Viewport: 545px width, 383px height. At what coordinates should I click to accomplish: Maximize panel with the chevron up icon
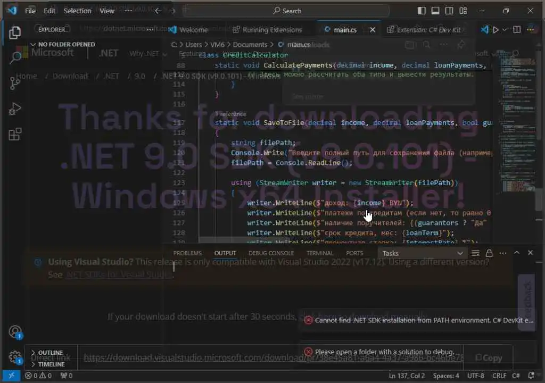point(516,253)
